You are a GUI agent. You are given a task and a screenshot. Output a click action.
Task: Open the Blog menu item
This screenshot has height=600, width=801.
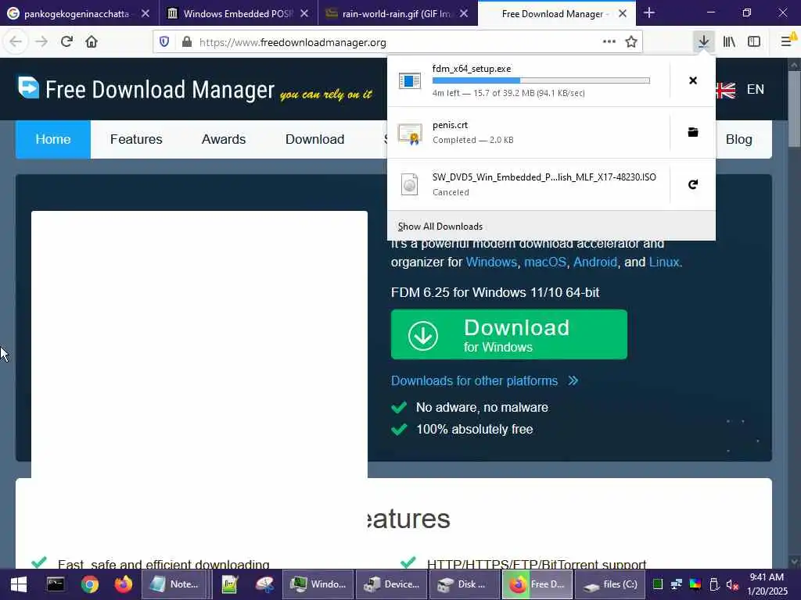(x=738, y=139)
